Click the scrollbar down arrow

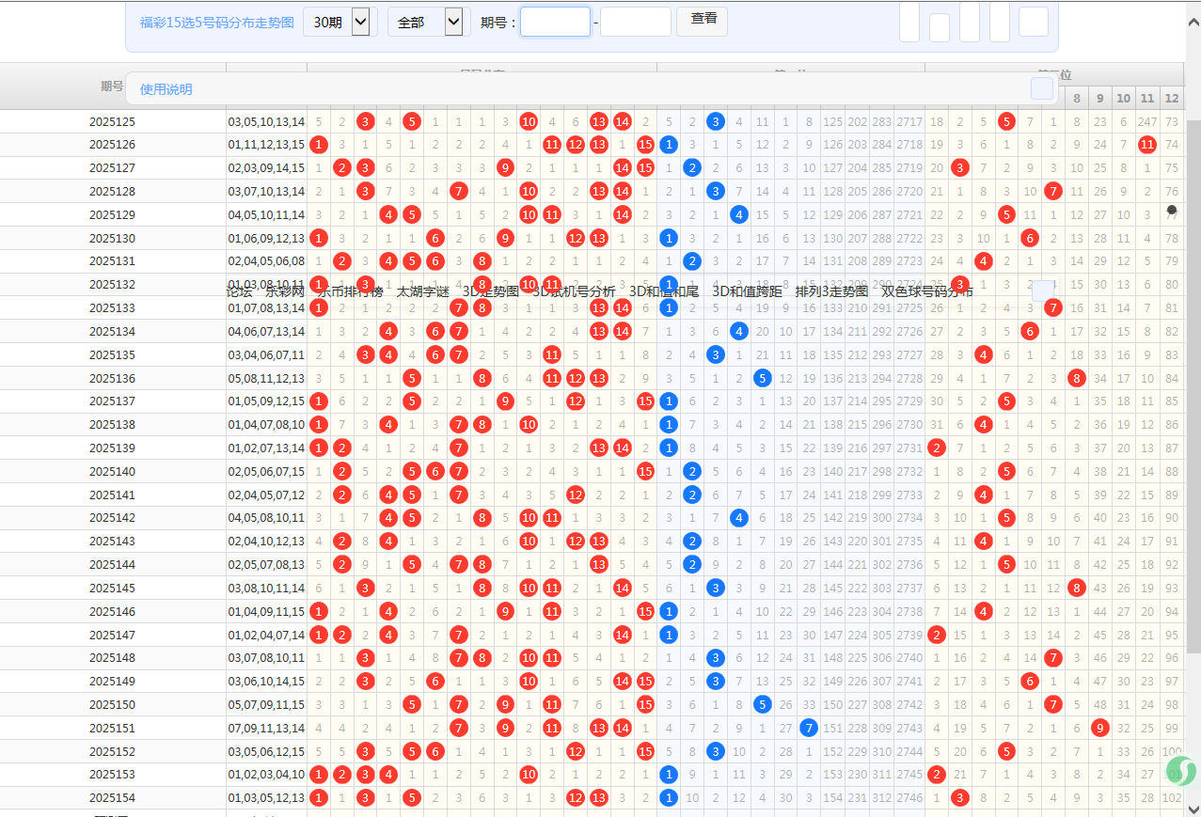click(1193, 809)
